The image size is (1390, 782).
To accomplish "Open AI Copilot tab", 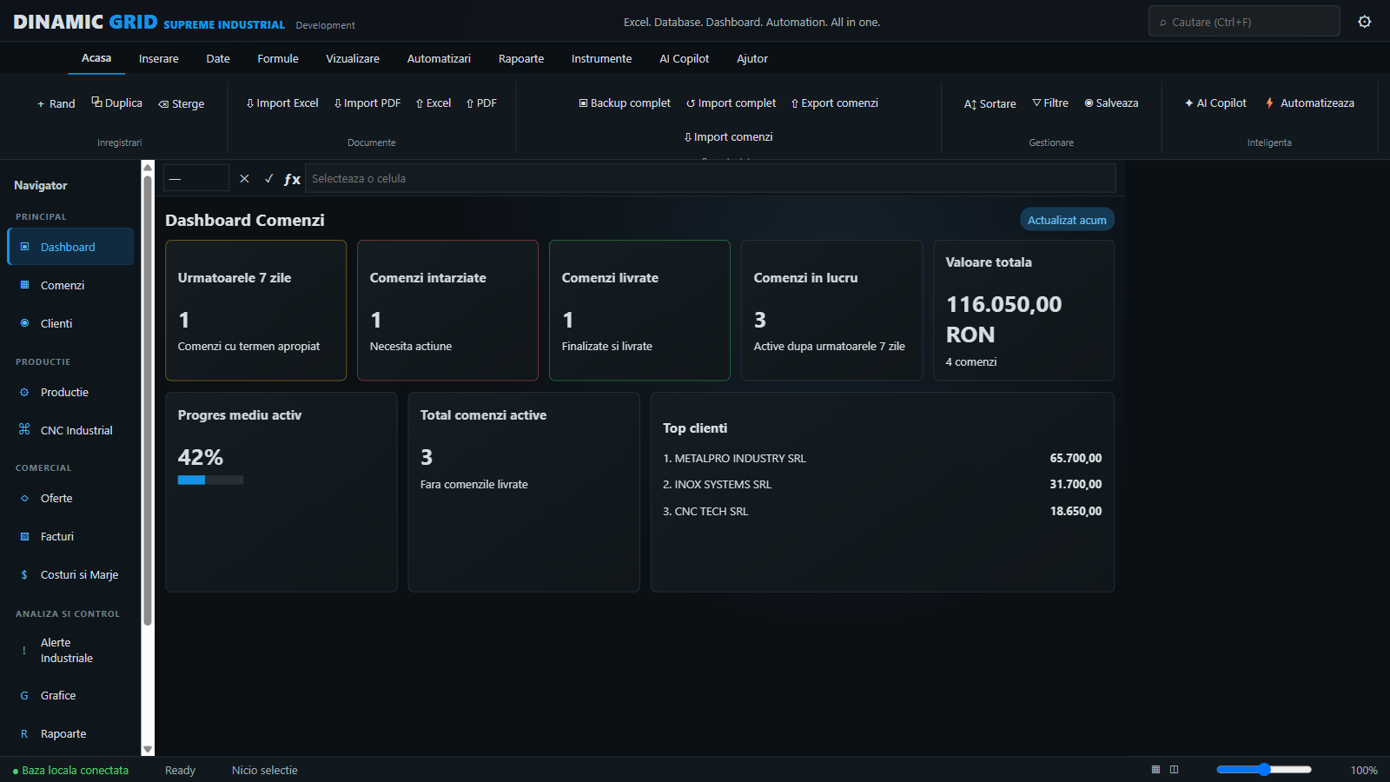I will pyautogui.click(x=684, y=58).
